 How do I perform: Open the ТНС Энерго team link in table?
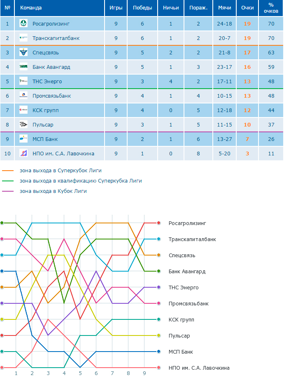click(47, 82)
